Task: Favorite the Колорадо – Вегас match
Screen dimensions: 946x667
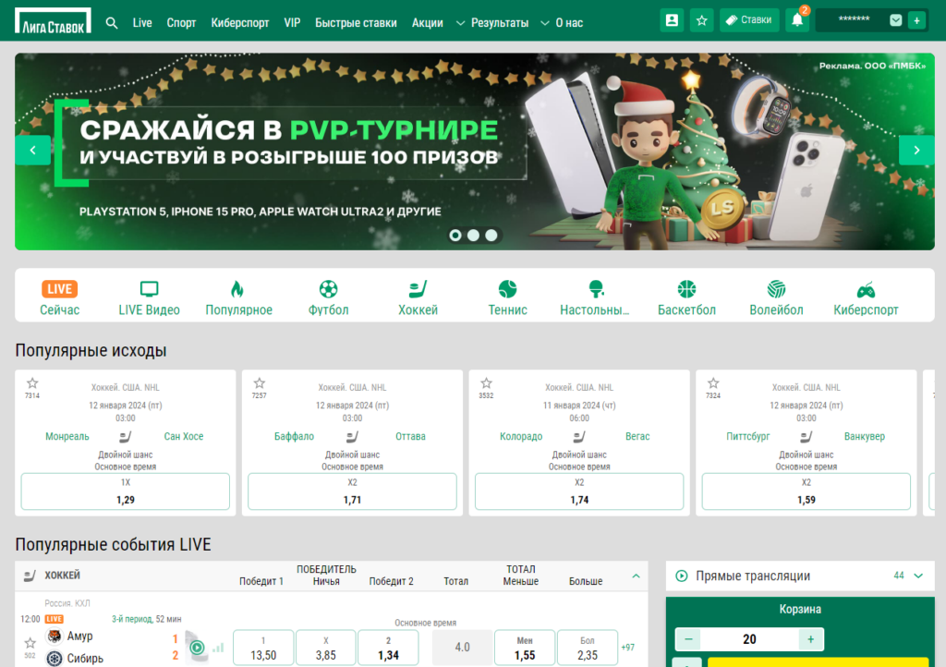Action: (486, 383)
